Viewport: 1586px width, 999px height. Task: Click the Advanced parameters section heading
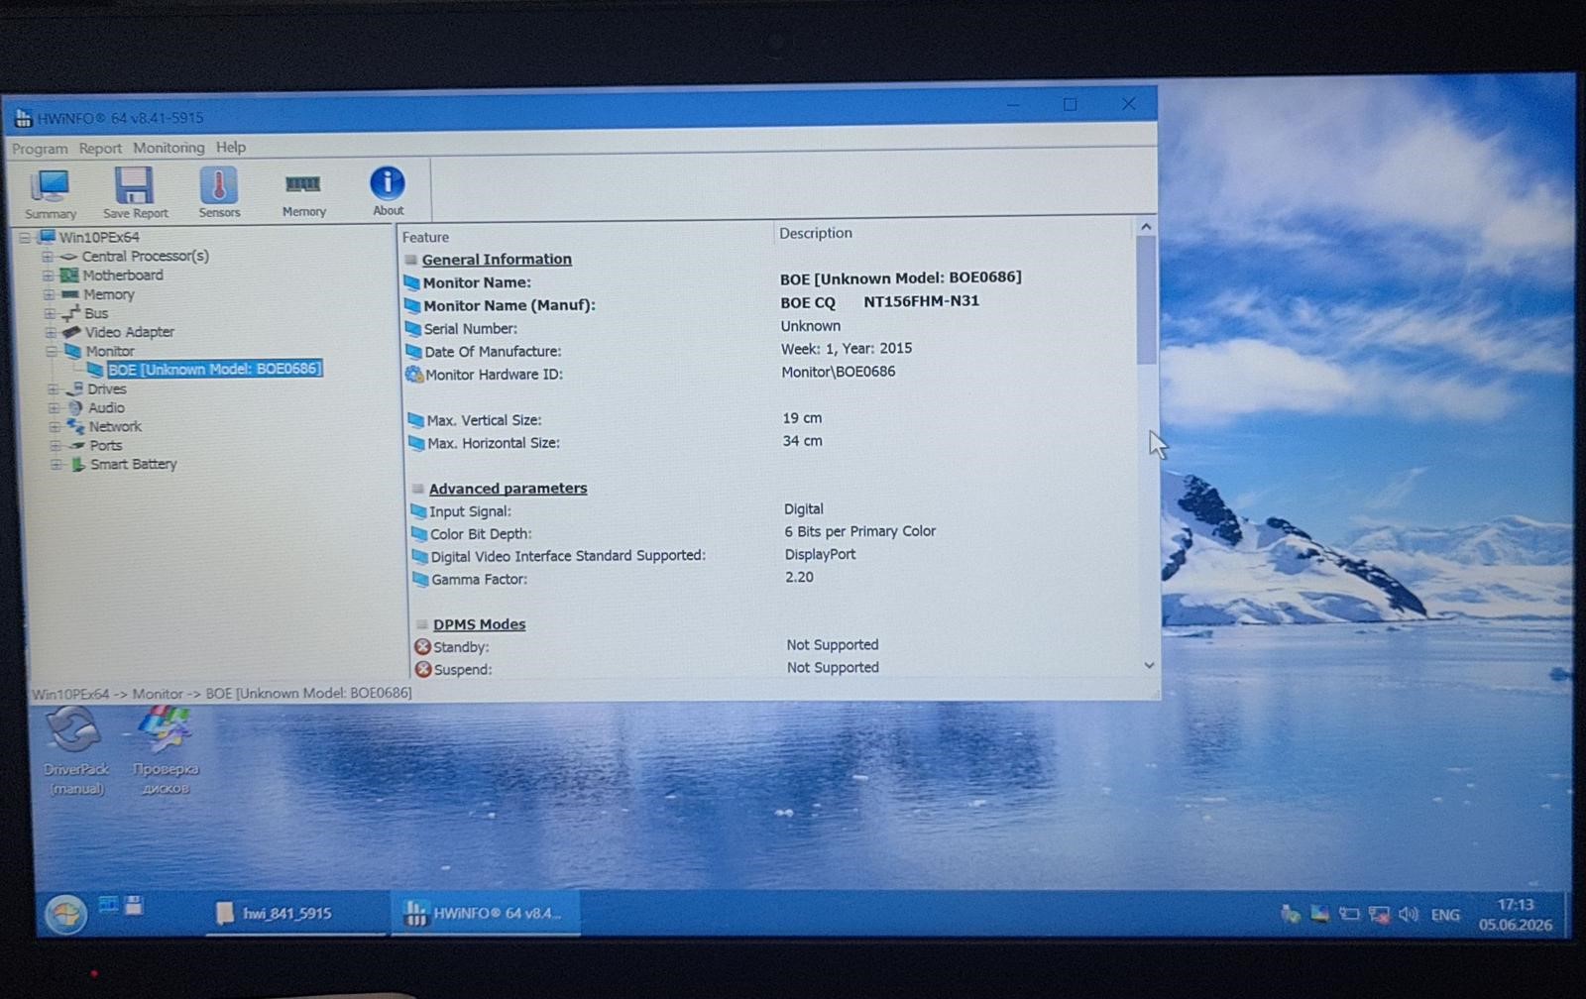508,488
